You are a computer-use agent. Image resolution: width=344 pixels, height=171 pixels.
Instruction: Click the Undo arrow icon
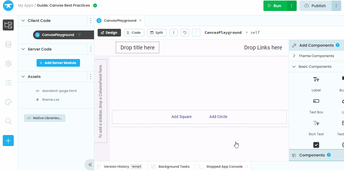click(x=185, y=33)
